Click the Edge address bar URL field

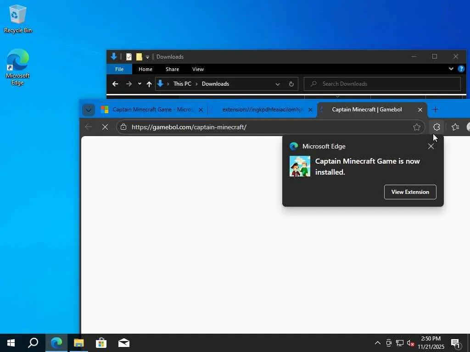pos(270,127)
